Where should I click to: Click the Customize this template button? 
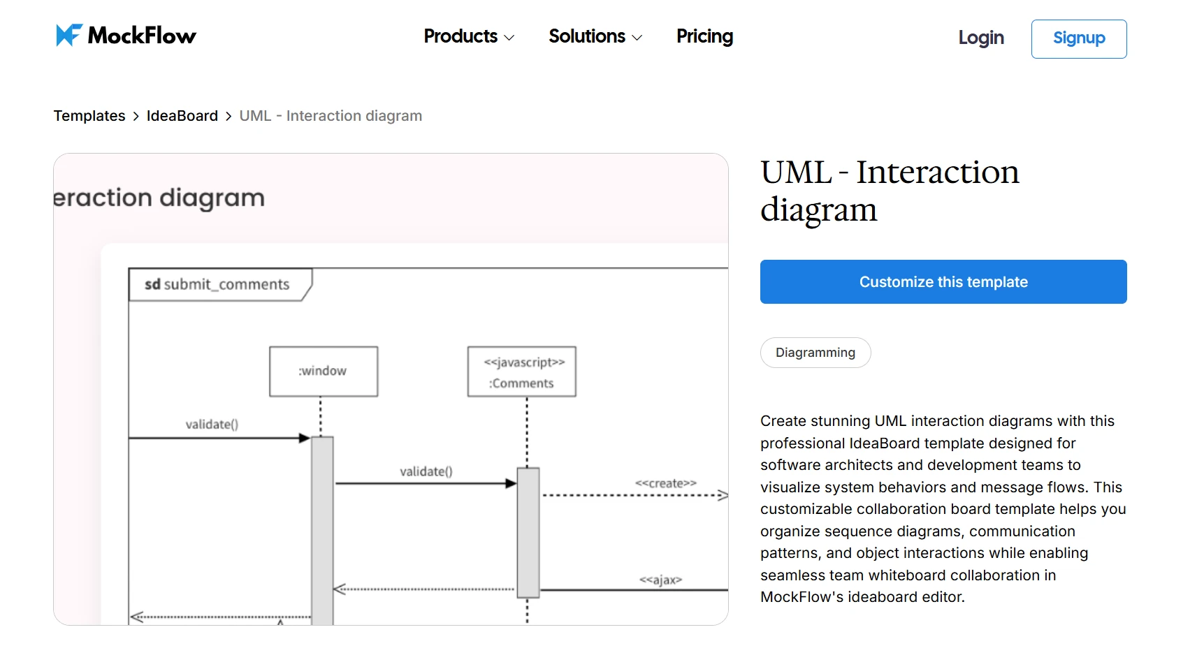point(943,281)
